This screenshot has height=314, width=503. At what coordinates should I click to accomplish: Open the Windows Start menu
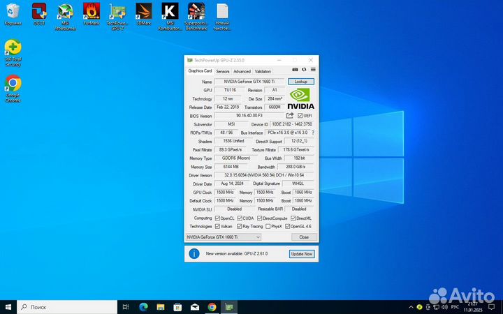click(x=8, y=307)
